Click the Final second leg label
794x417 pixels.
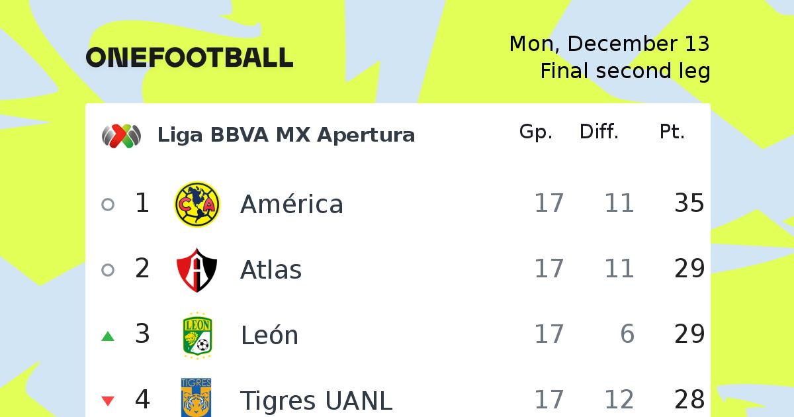click(x=625, y=71)
